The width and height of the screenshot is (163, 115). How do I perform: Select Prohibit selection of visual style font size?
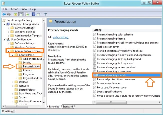click(x=120, y=51)
